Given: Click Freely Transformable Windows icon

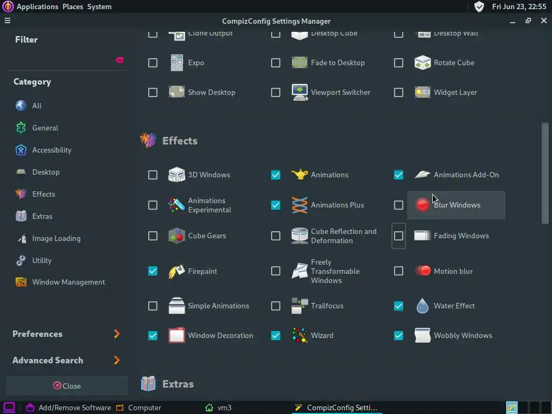Looking at the screenshot, I should tap(300, 271).
